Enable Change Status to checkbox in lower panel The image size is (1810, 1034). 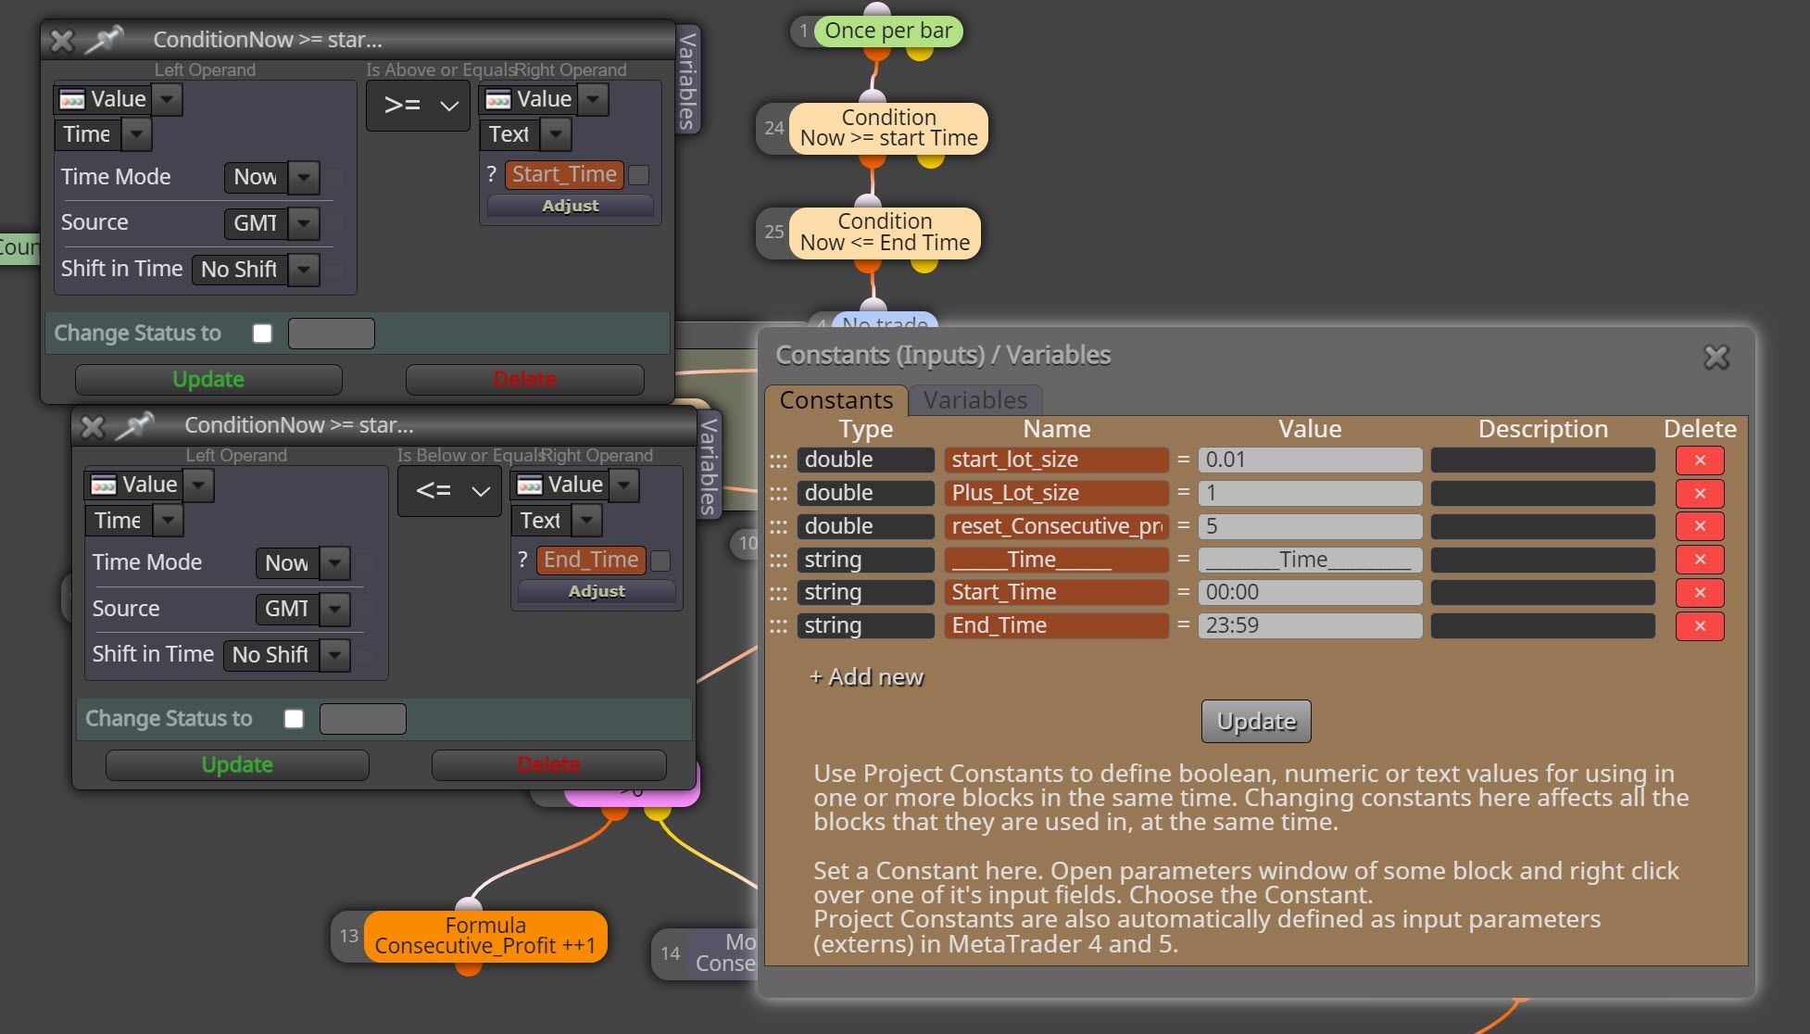pyautogui.click(x=294, y=719)
